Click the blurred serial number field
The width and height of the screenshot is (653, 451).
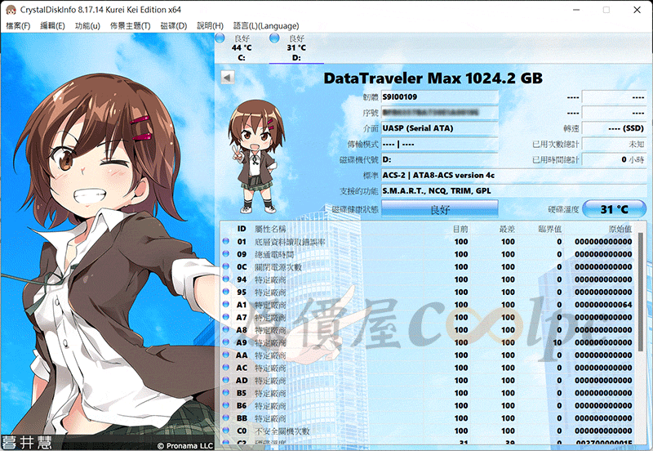[440, 113]
